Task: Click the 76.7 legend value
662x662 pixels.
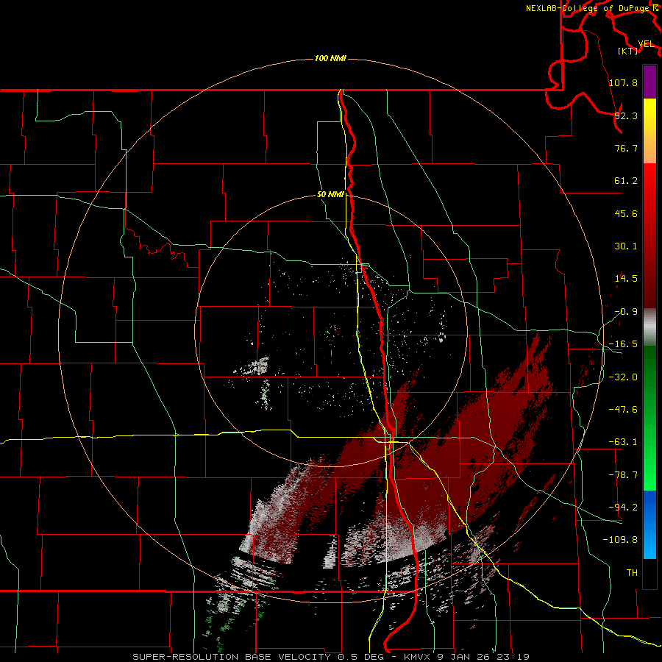Action: (x=626, y=148)
